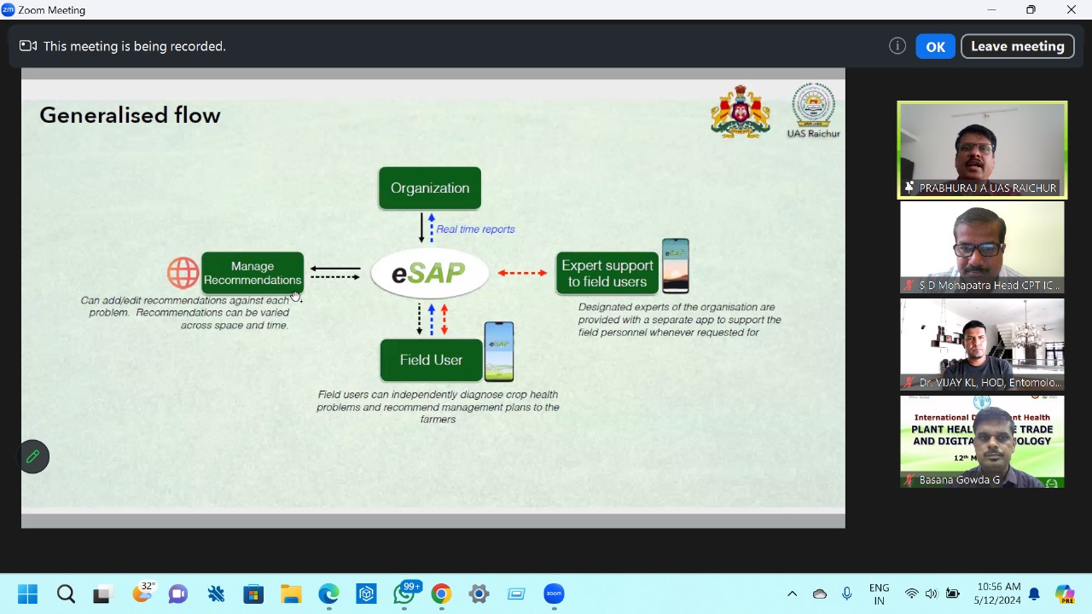Switch to Zoom app in taskbar
Image resolution: width=1092 pixels, height=614 pixels.
(x=554, y=594)
